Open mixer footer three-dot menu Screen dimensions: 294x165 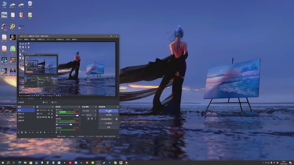[60, 132]
